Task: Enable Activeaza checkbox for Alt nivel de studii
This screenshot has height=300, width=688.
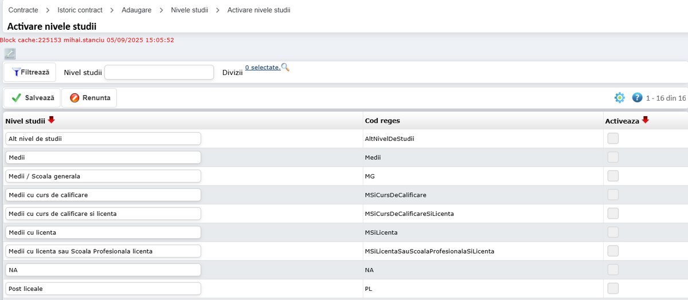Action: point(613,139)
